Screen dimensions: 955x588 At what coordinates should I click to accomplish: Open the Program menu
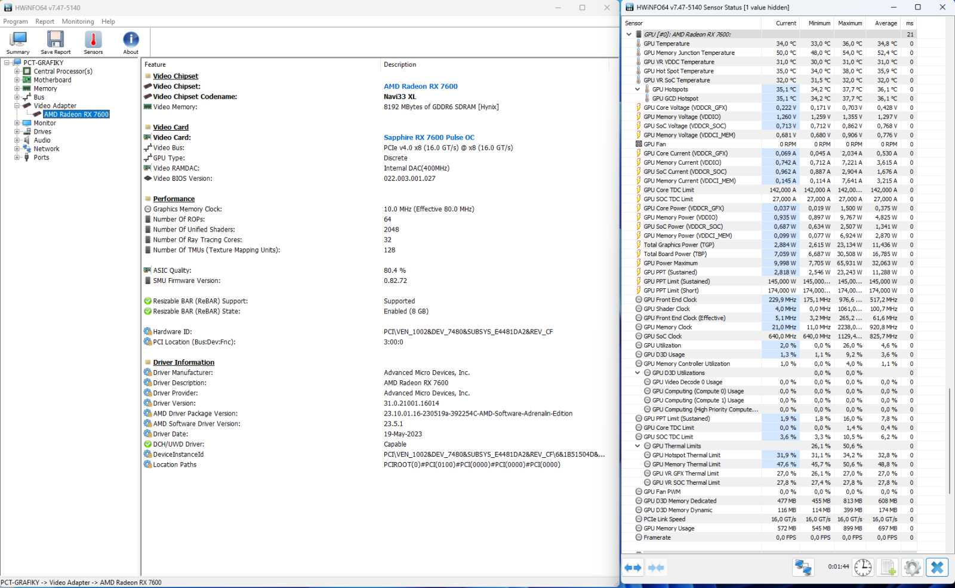[16, 21]
